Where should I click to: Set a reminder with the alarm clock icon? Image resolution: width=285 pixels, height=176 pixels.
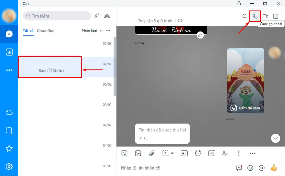pyautogui.click(x=198, y=153)
